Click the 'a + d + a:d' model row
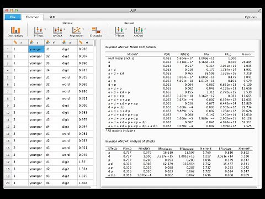Image resolution: width=265 pixels, height=199 pixels. [x=180, y=74]
